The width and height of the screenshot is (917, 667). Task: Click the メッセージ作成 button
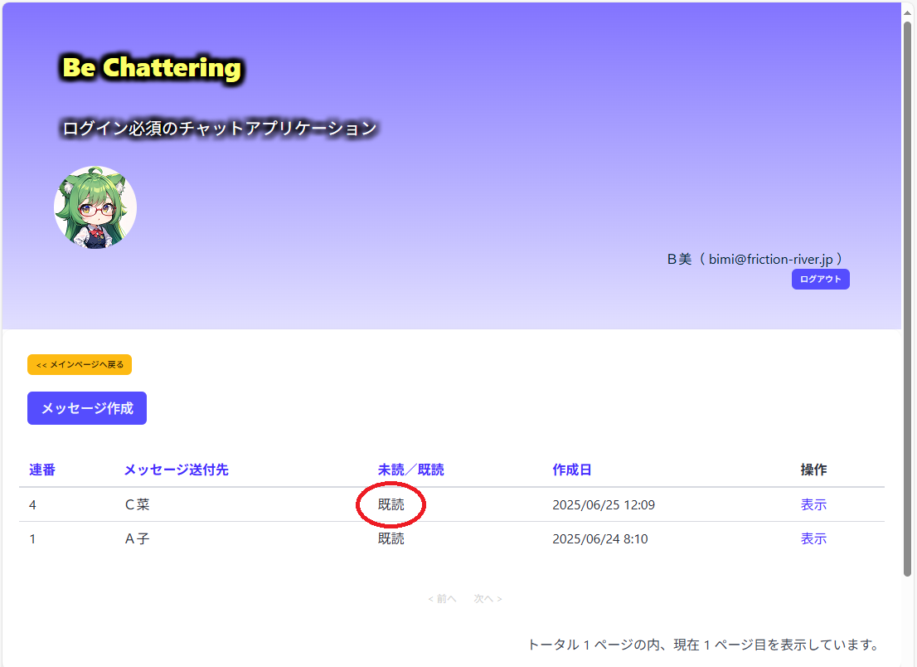[87, 408]
